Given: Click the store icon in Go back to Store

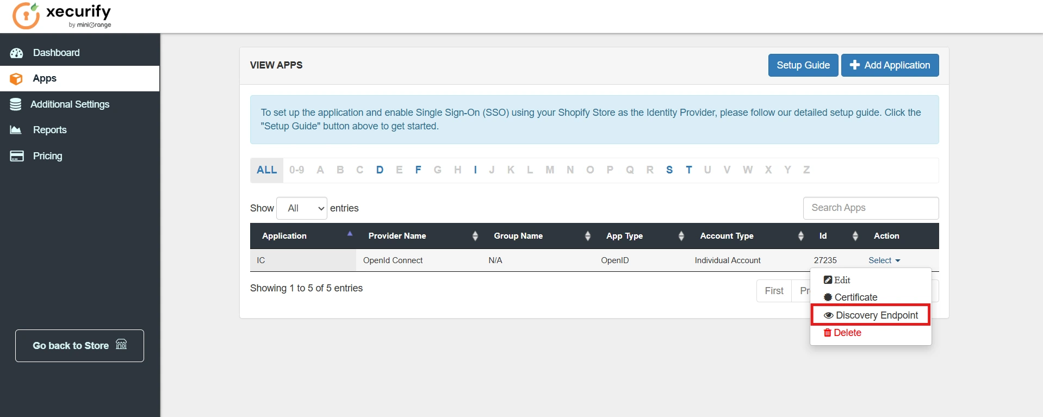Looking at the screenshot, I should pos(121,344).
